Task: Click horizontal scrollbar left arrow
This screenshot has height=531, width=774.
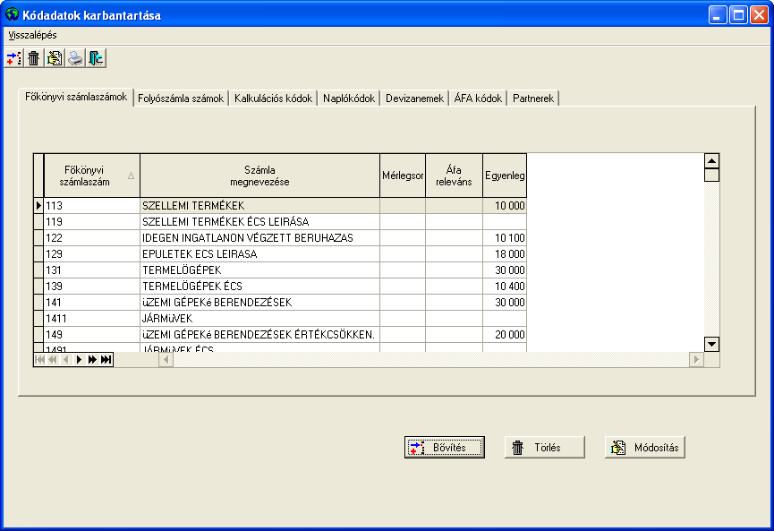Action: [x=166, y=360]
